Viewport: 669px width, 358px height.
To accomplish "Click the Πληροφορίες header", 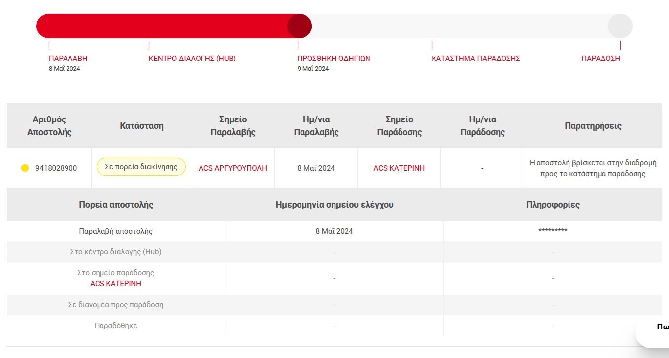I will pyautogui.click(x=553, y=205).
